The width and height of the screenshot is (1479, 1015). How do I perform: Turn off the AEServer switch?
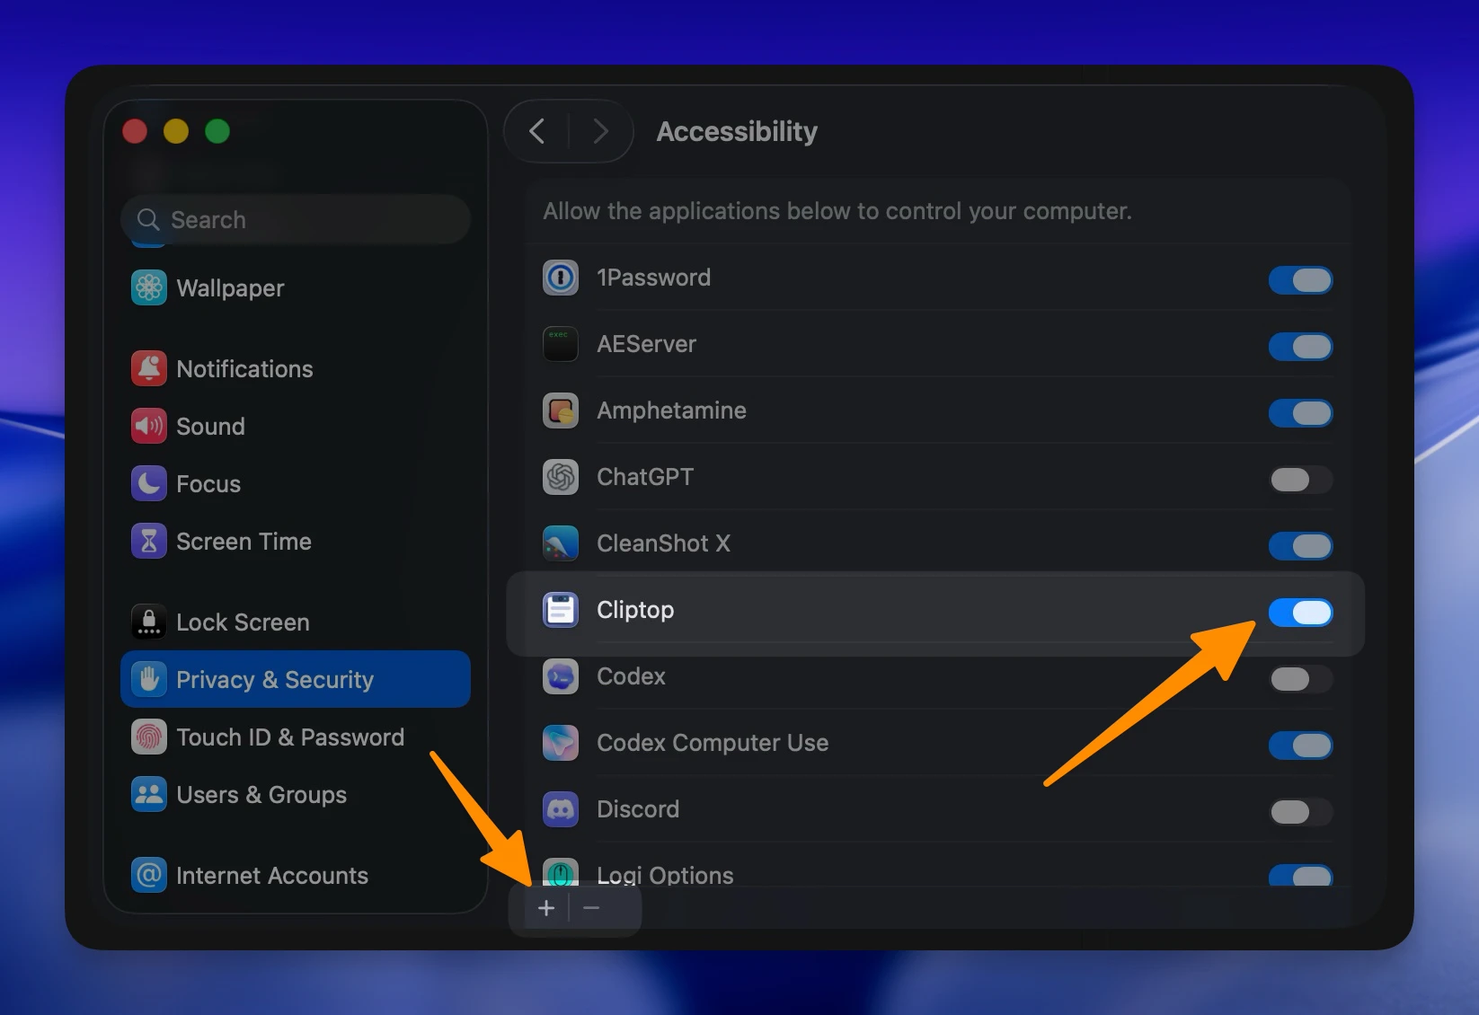point(1300,347)
